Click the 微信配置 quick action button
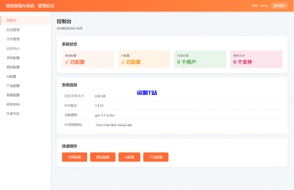Screen dimensions: 294x190 point(102,157)
